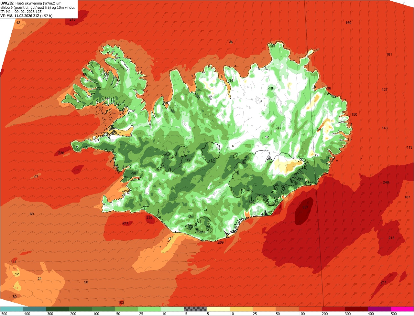Pick the pale yellow swatch for 5 to 10

218,309
